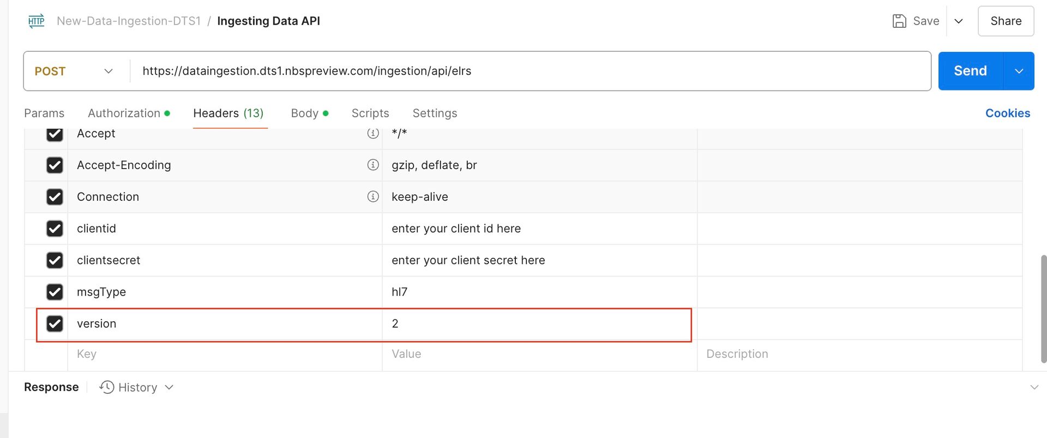Viewport: 1047px width, 438px height.
Task: Switch to the Params tab
Action: (44, 113)
